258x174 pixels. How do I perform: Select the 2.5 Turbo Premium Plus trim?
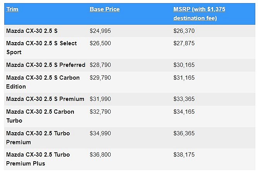(38, 159)
